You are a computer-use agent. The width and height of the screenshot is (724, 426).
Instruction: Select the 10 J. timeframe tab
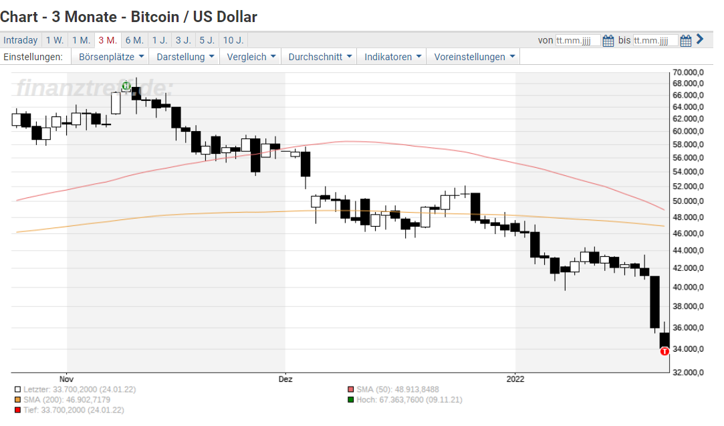[233, 40]
